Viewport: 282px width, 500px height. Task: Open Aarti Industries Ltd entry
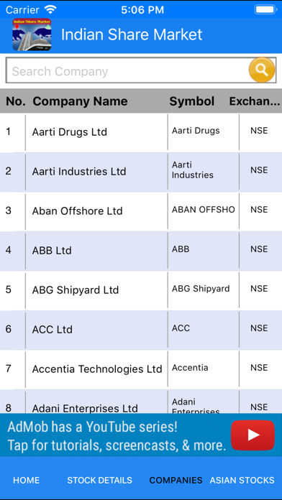[x=141, y=172]
